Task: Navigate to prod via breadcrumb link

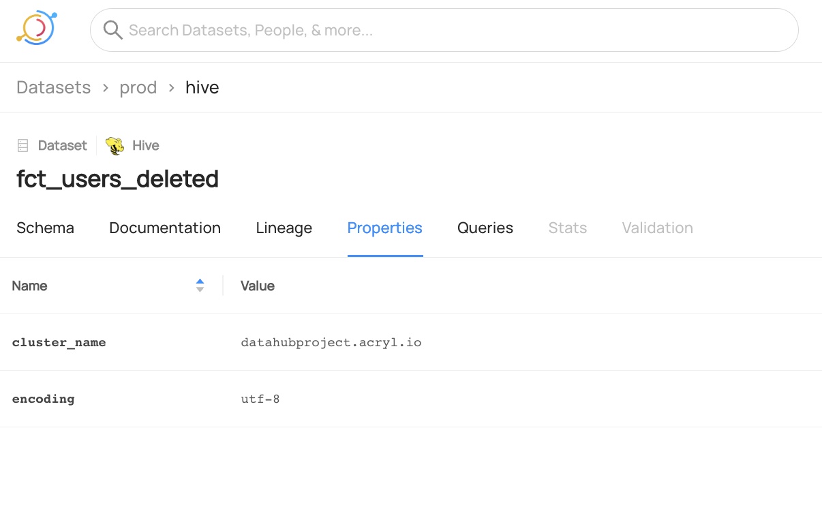Action: pyautogui.click(x=138, y=87)
